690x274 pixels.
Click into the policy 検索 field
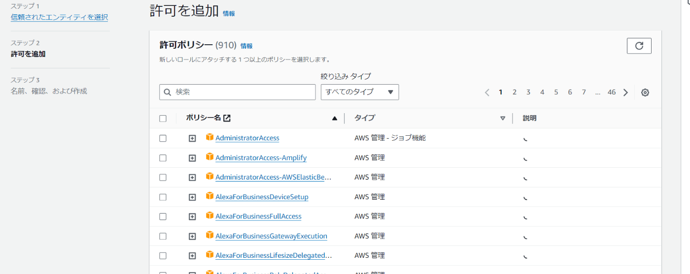pos(238,92)
